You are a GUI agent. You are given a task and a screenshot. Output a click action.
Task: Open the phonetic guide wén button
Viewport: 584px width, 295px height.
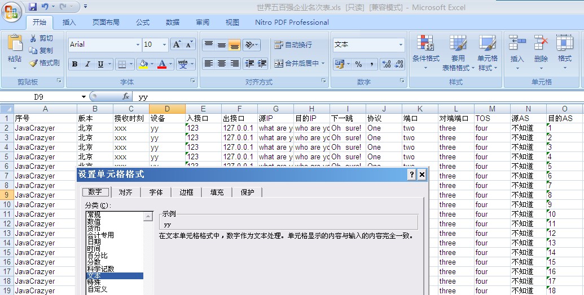tap(183, 64)
